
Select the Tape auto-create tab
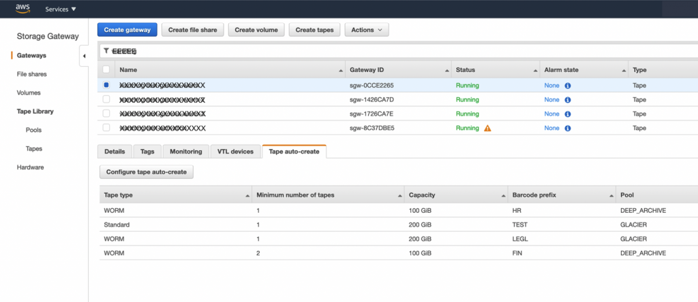coord(294,152)
